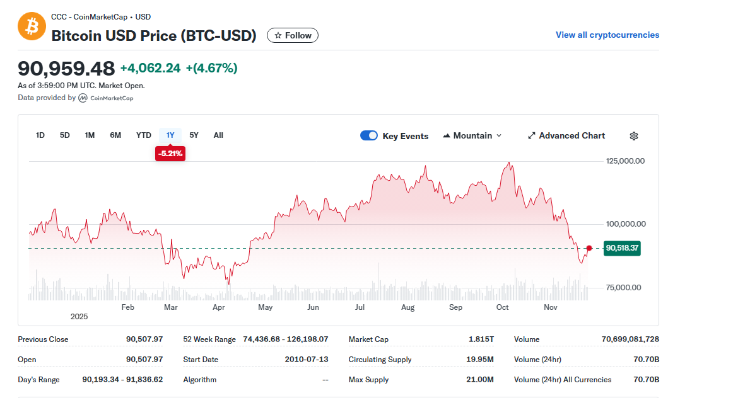Select the 5Y range tab

point(194,135)
